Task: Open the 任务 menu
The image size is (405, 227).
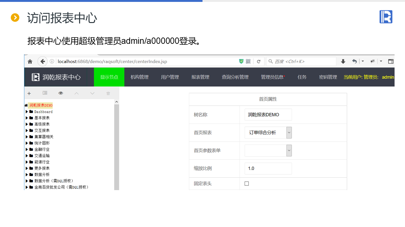Action: [302, 77]
